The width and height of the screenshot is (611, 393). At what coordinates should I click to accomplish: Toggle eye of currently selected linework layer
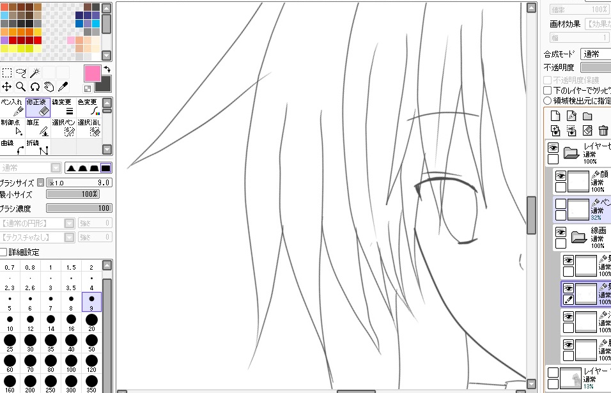click(569, 289)
